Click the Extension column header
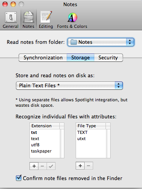The height and width of the screenshot is (189, 142). (45, 126)
